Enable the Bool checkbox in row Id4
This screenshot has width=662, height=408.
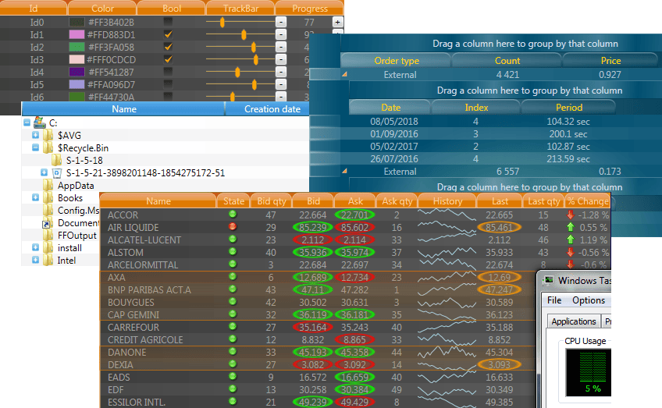pyautogui.click(x=168, y=73)
